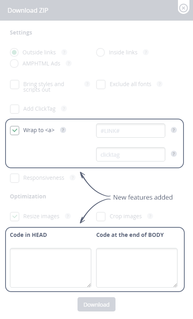Click the help icon next to Resize images
This screenshot has height=319, width=193.
pos(68,216)
